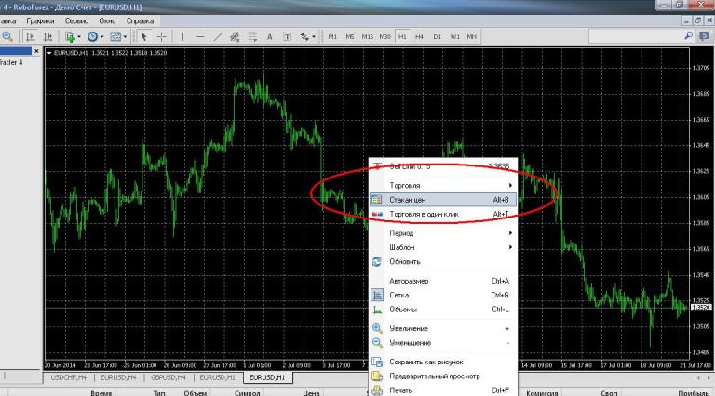This screenshot has height=396, width=715.
Task: Choose Авторазмер in context menu
Action: 443,282
